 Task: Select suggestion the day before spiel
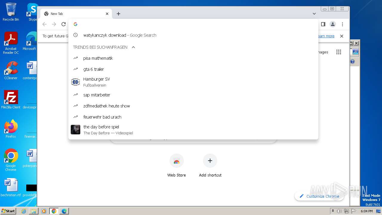click(x=193, y=130)
